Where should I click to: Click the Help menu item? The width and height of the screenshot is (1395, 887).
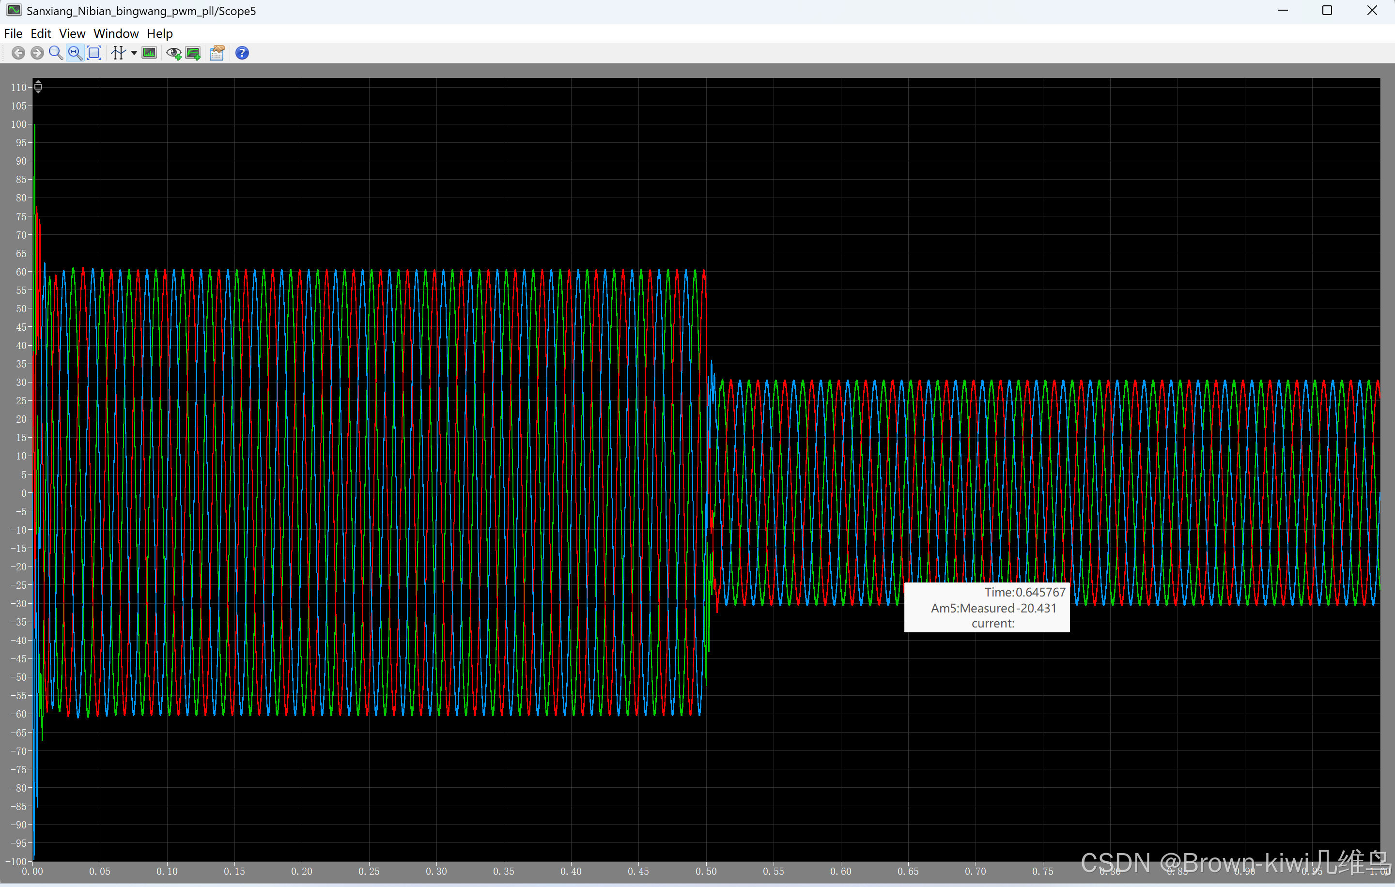pyautogui.click(x=159, y=33)
